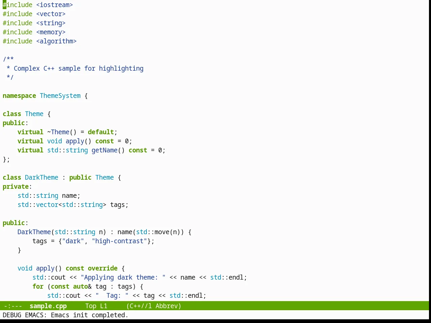The image size is (431, 323).
Task: Click the L1 line number indicator
Action: pos(104,306)
